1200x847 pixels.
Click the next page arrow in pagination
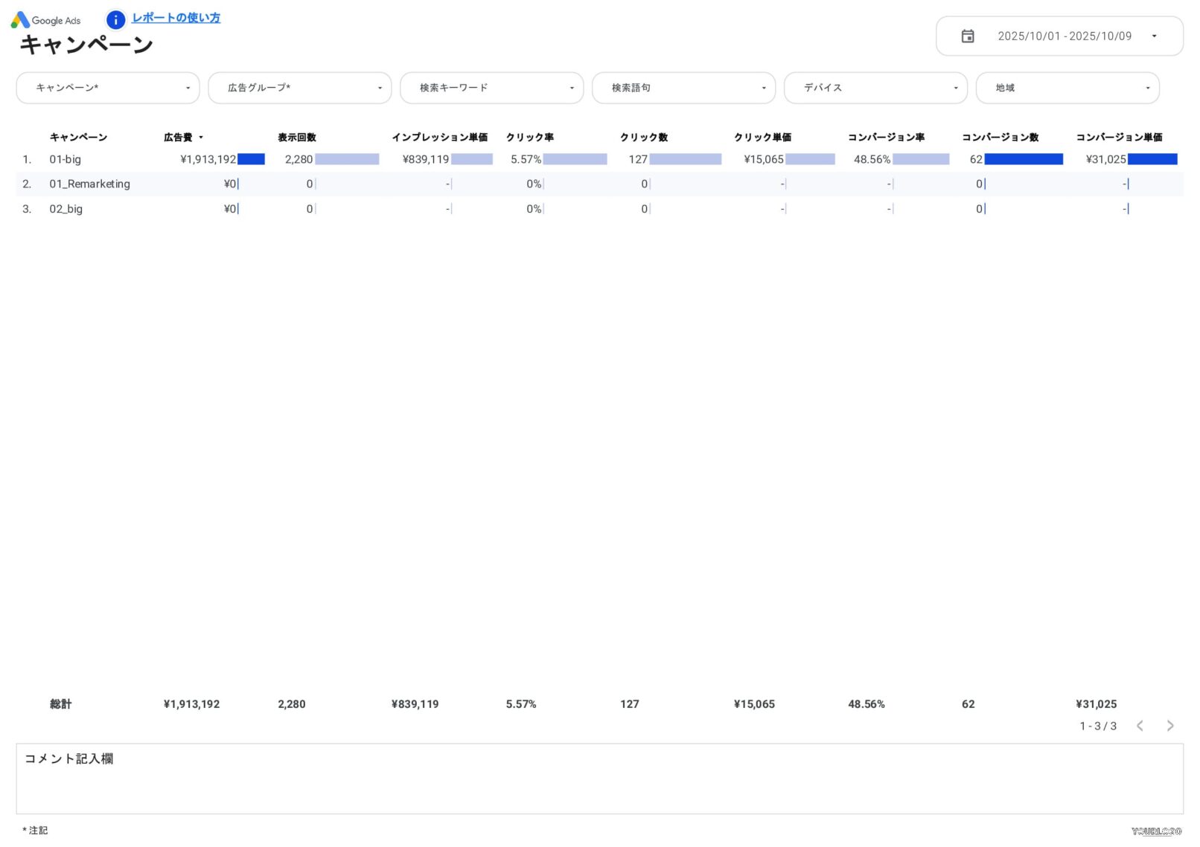[1169, 726]
